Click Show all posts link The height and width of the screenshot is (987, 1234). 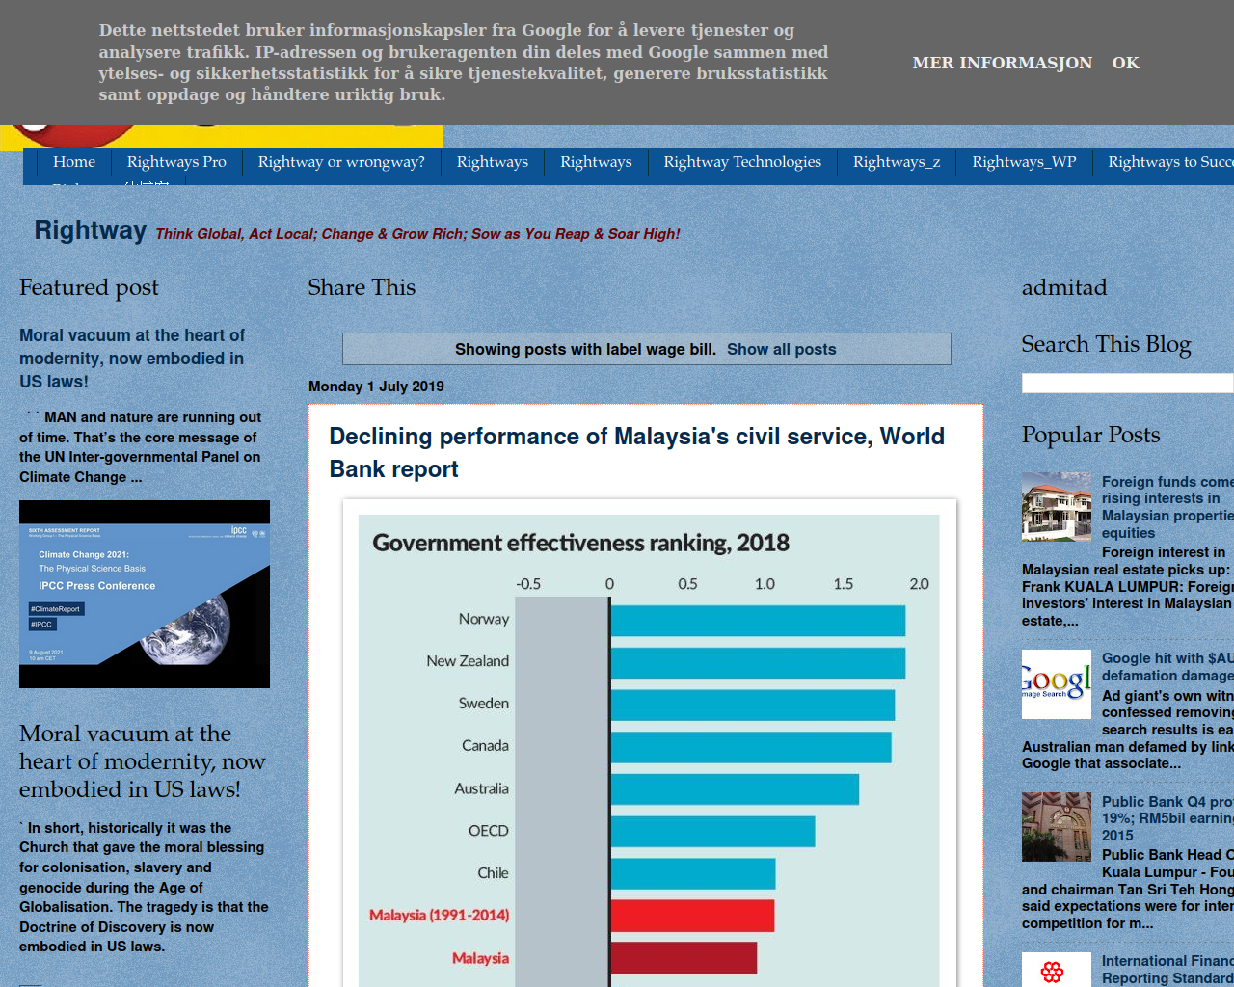coord(781,349)
